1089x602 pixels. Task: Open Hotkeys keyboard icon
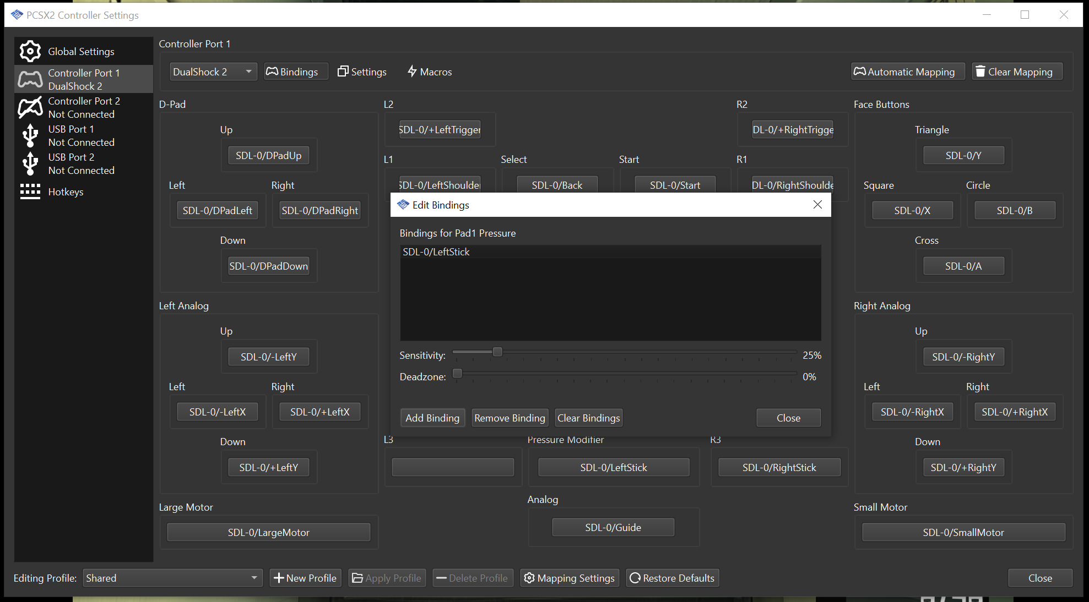(30, 191)
